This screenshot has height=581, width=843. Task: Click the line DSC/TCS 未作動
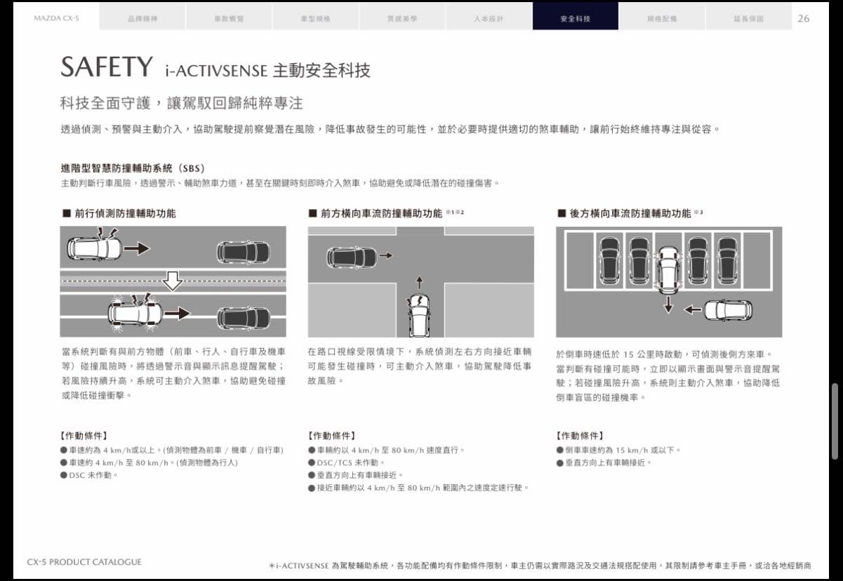[346, 462]
